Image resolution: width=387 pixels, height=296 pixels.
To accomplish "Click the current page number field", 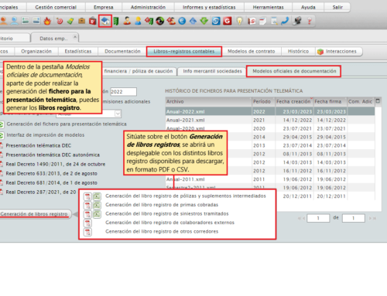I will click(x=318, y=218).
